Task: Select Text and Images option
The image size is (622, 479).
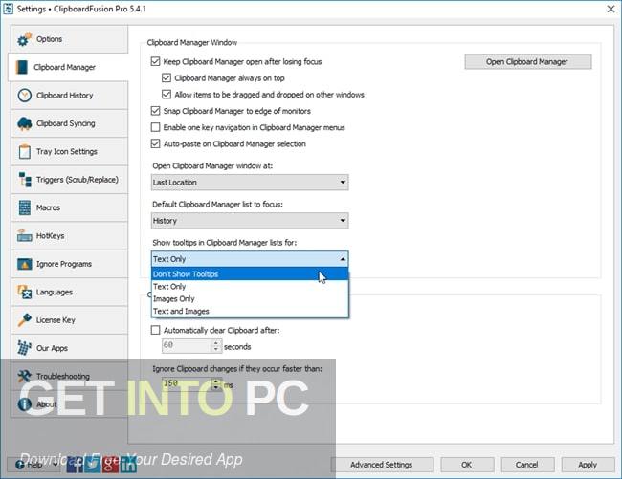Action: (x=250, y=311)
